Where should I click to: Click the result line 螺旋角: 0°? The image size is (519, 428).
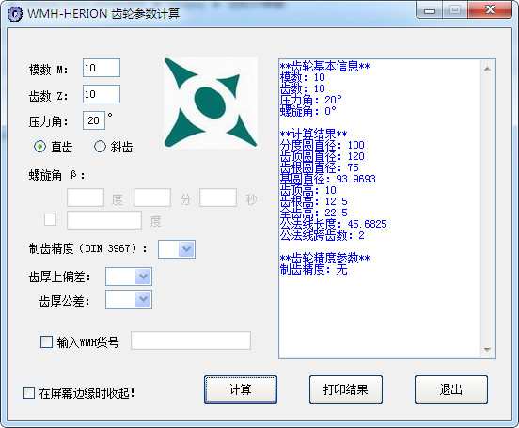(x=308, y=111)
